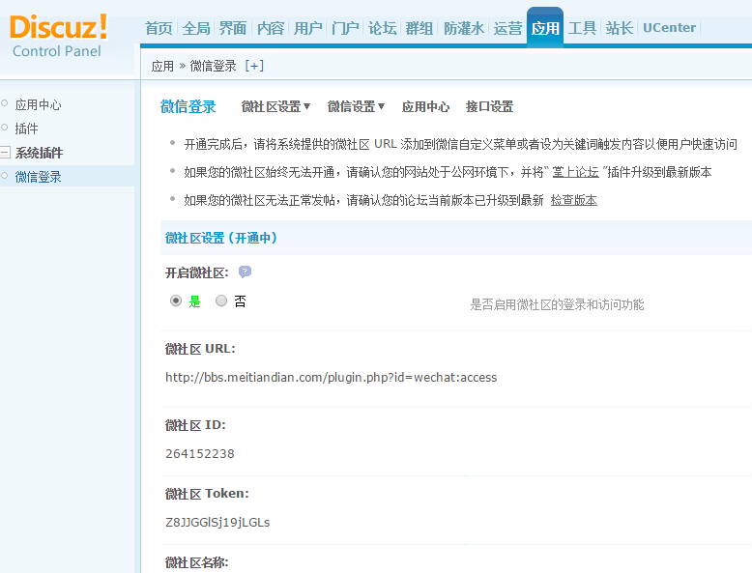This screenshot has height=573, width=752.
Task: Open the 内容 top menu
Action: pyautogui.click(x=271, y=28)
